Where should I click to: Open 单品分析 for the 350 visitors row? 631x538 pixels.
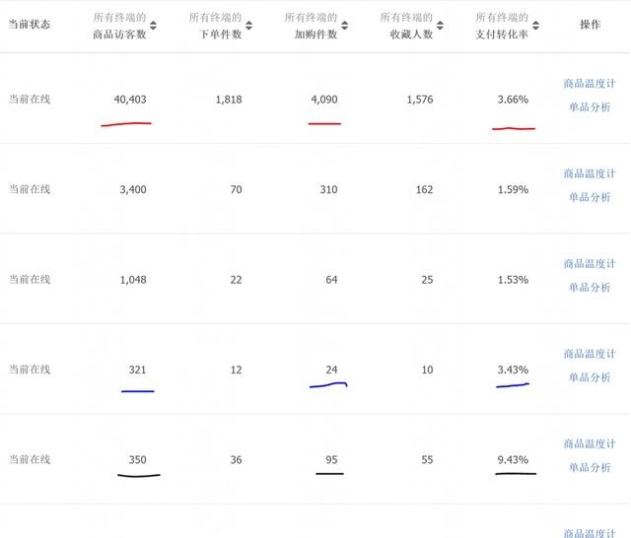[x=590, y=467]
